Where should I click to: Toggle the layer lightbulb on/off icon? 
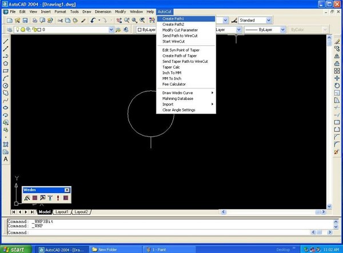pyautogui.click(x=17, y=29)
